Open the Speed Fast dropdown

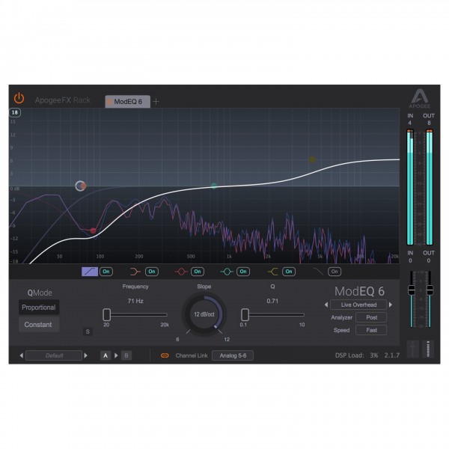point(371,330)
